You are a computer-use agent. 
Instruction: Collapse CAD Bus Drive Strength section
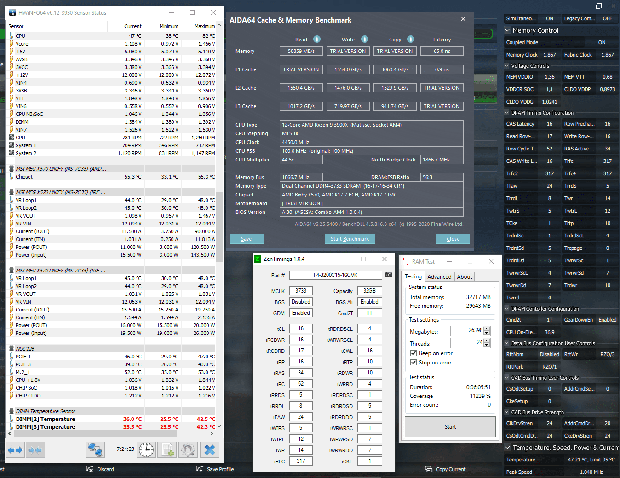click(x=507, y=412)
